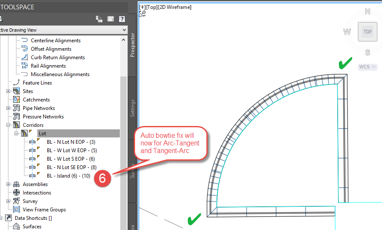Select the Intersections tree item
This screenshot has height=230, width=382.
(x=37, y=193)
